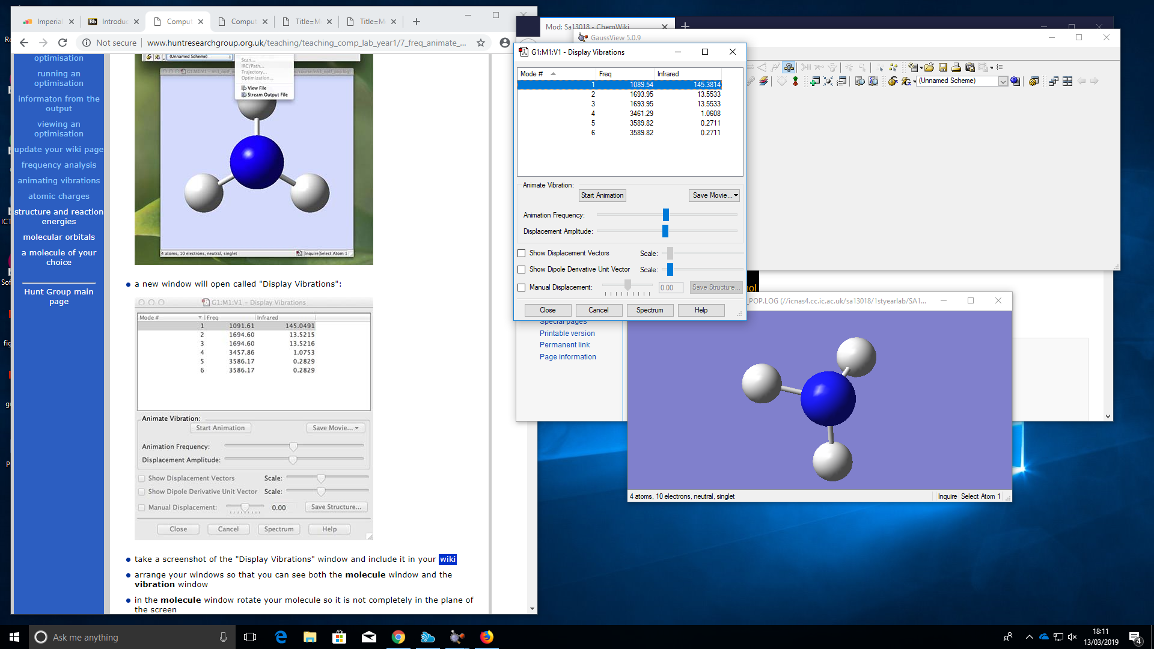Click the tile windows grid icon
Image resolution: width=1154 pixels, height=649 pixels.
1067,81
